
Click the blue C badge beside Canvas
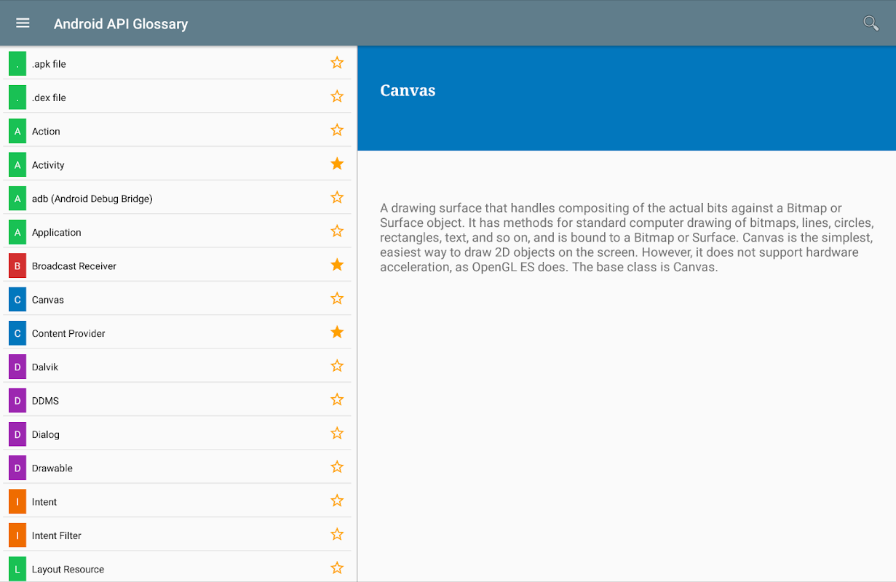17,300
